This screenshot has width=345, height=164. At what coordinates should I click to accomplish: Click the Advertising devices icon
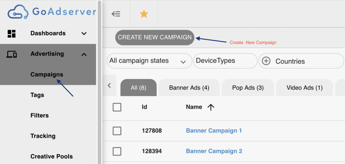coord(12,54)
